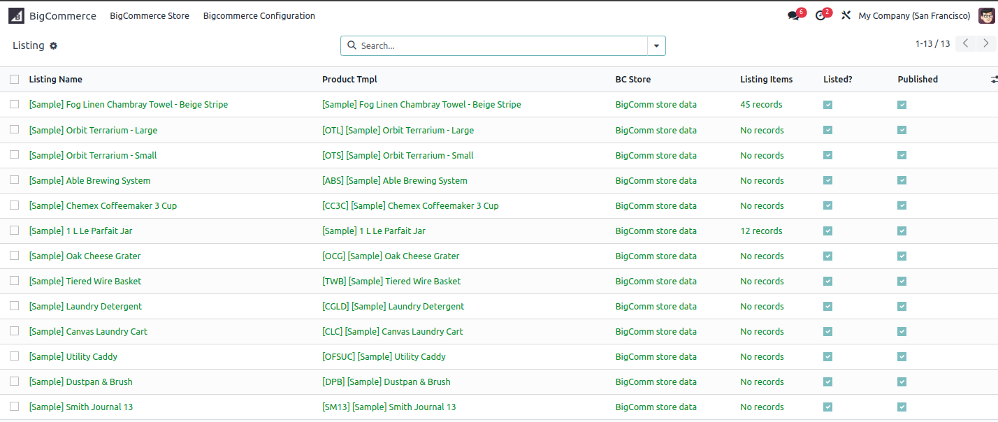Toggle the select-all rows checkbox
Viewport: 998px width, 422px height.
[x=15, y=80]
